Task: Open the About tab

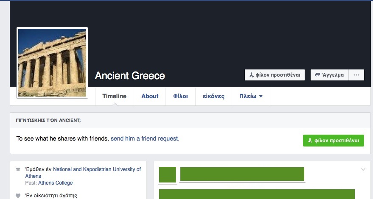Action: pyautogui.click(x=150, y=96)
